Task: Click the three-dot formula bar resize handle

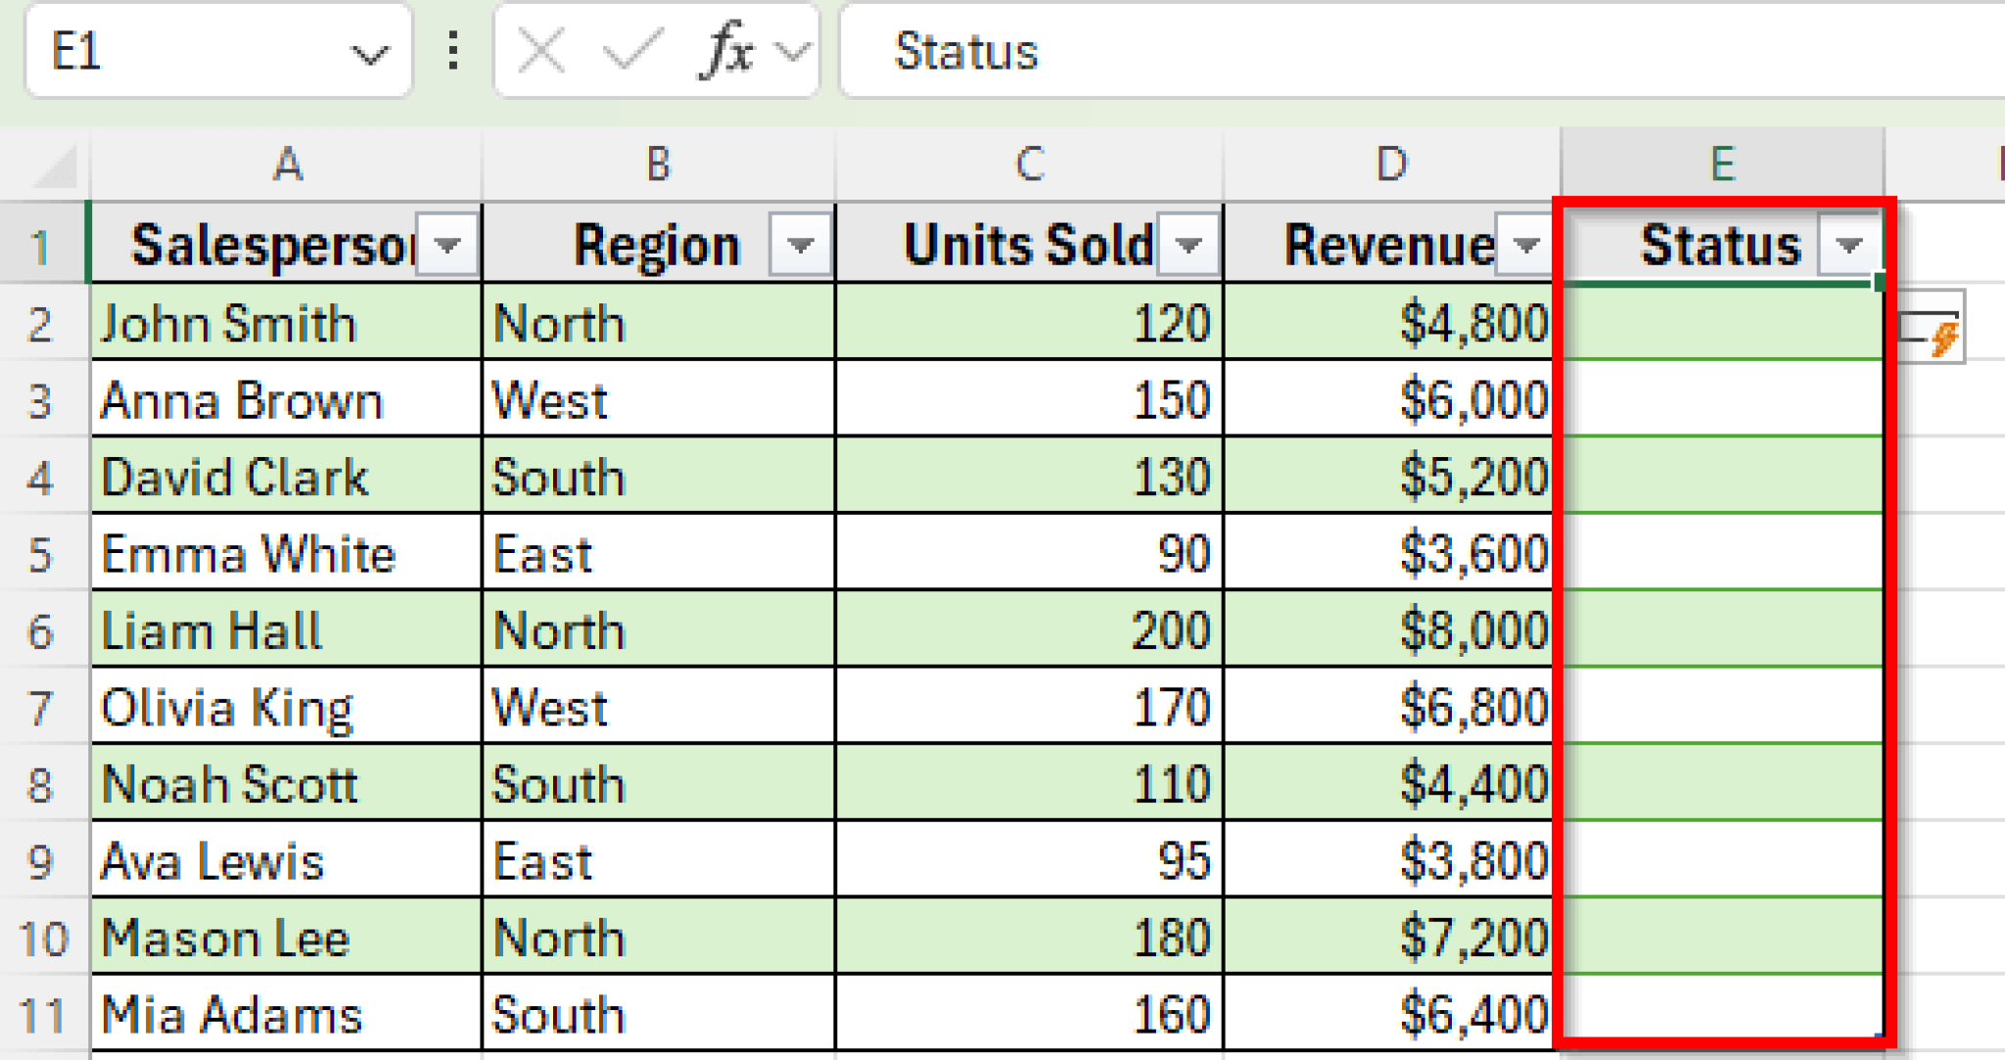Action: pos(452,51)
